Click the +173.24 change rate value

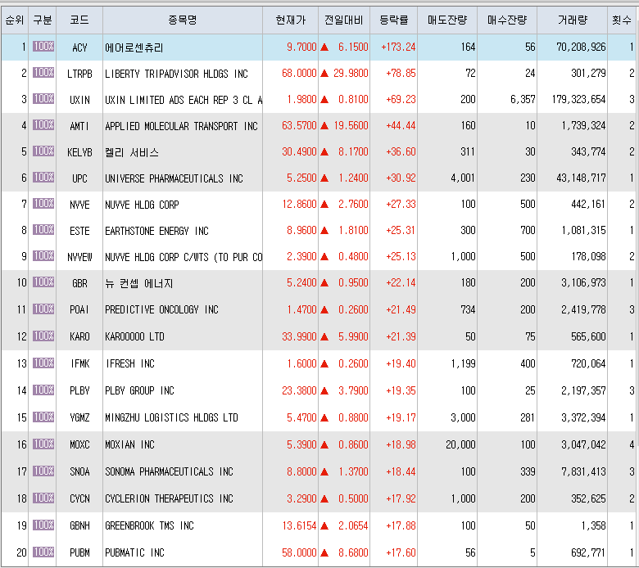(x=398, y=47)
